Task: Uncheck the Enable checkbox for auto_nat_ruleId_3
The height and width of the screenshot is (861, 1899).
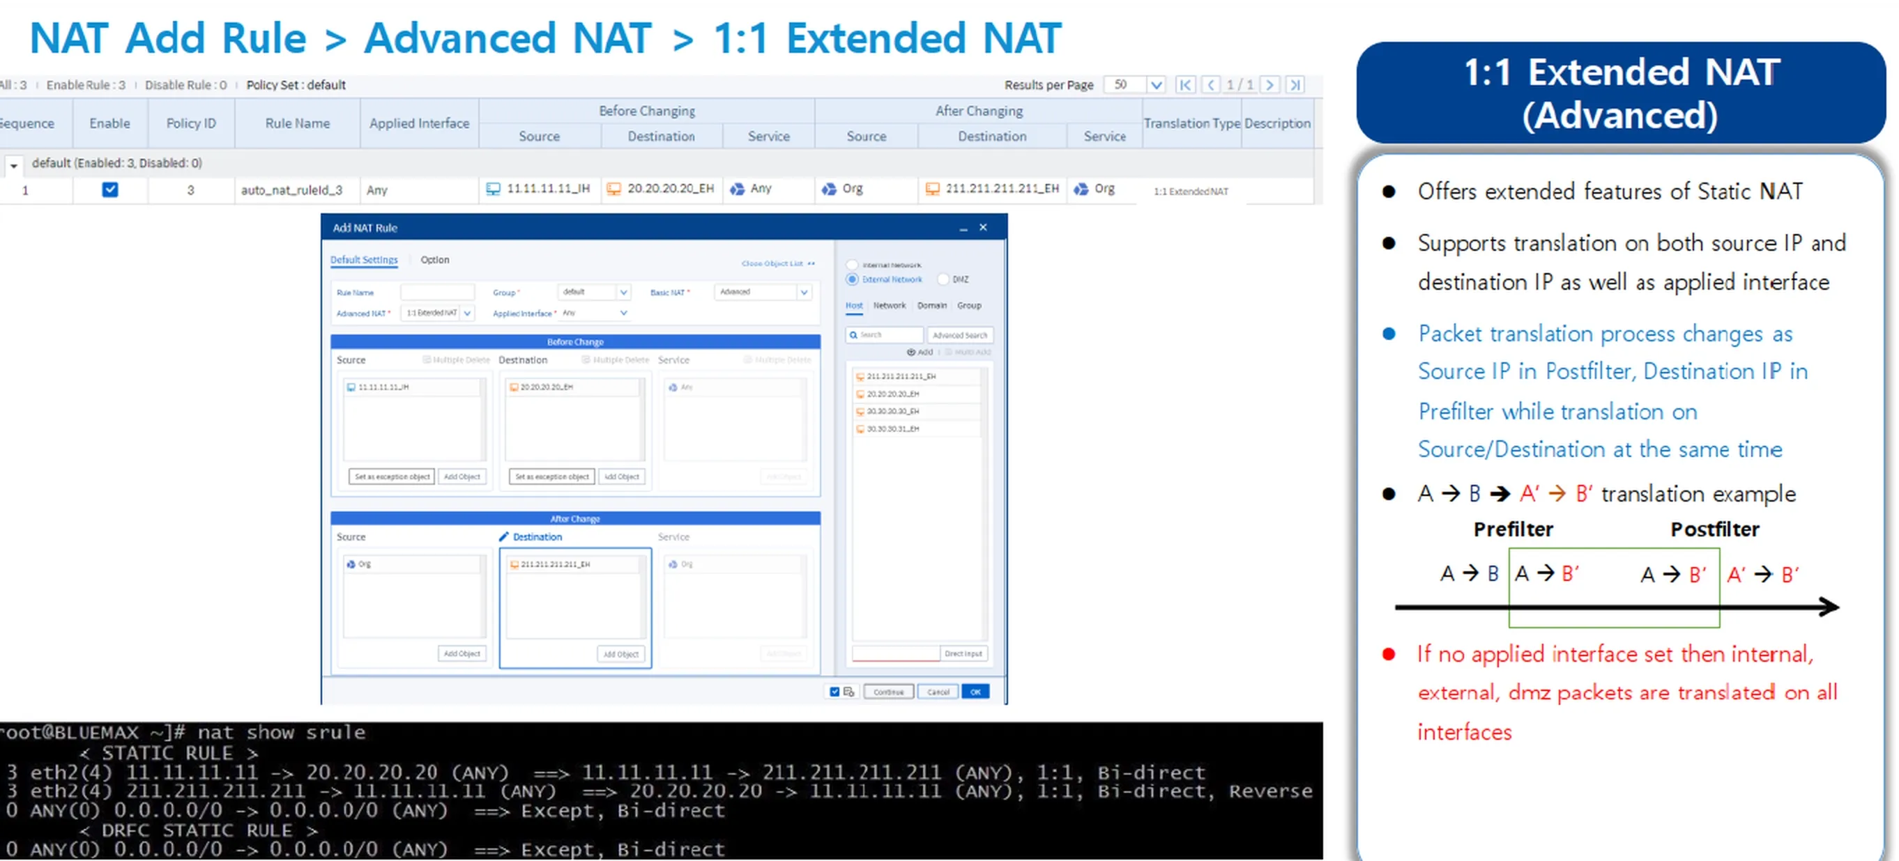Action: [x=110, y=190]
